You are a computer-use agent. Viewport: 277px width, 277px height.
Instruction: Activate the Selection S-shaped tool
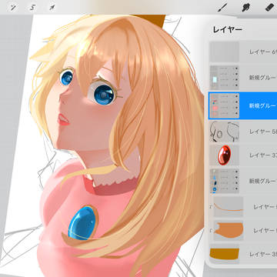[32, 8]
